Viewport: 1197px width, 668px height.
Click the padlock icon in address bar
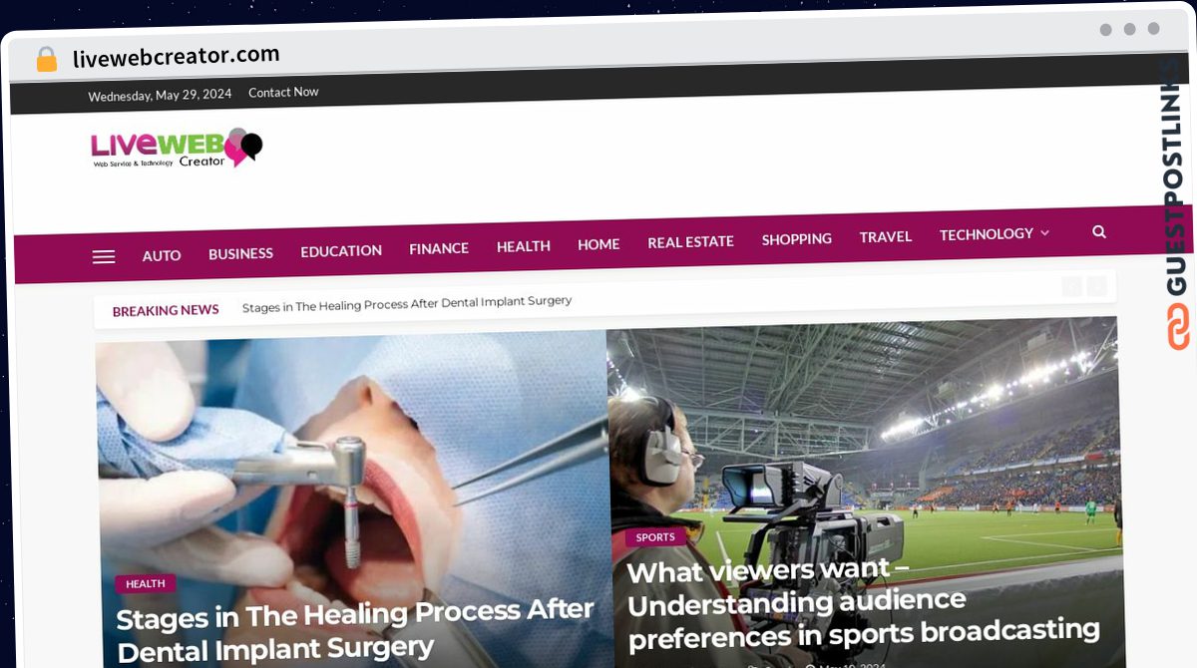point(47,59)
